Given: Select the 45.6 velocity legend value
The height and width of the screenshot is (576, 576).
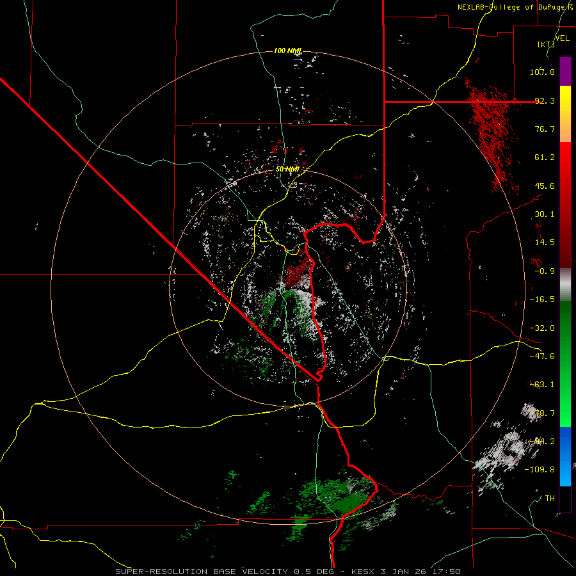Looking at the screenshot, I should click(x=545, y=186).
